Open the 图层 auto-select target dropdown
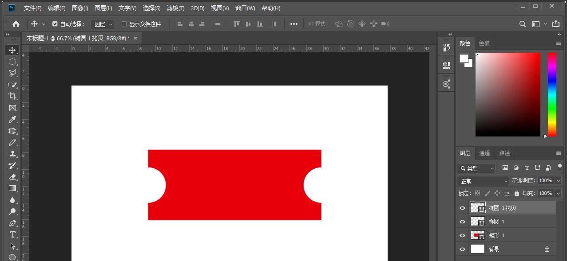The image size is (567, 261). click(x=102, y=24)
